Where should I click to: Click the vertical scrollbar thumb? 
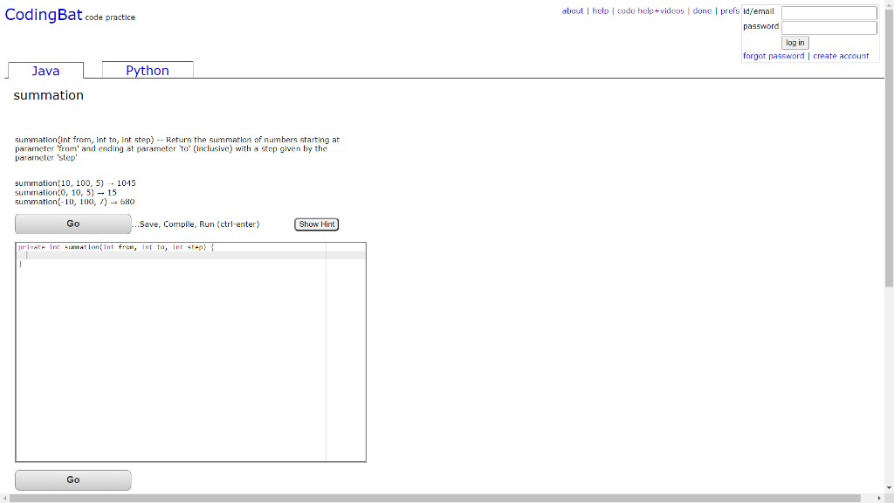pos(890,147)
